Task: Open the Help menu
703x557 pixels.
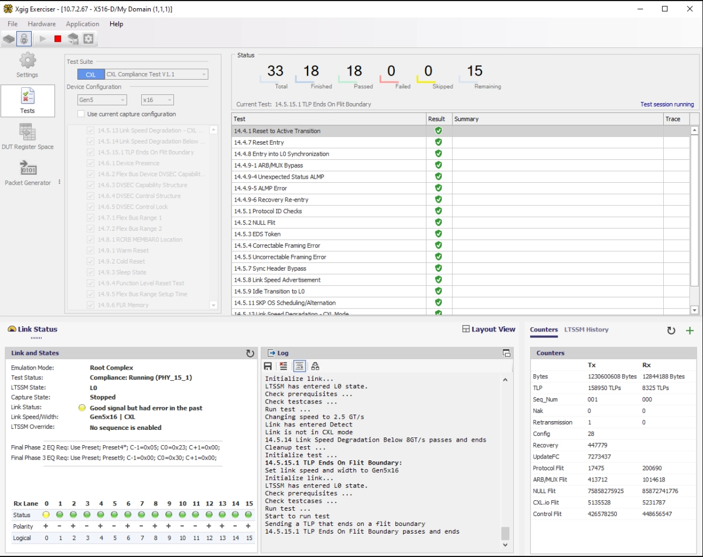Action: [117, 24]
